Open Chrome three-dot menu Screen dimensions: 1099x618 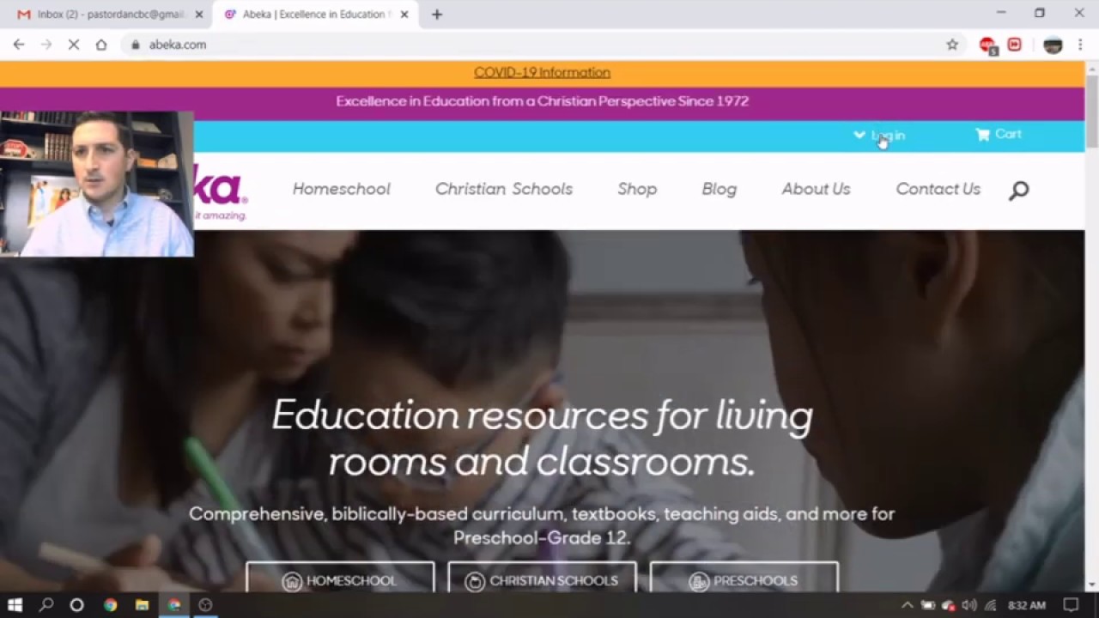tap(1079, 45)
